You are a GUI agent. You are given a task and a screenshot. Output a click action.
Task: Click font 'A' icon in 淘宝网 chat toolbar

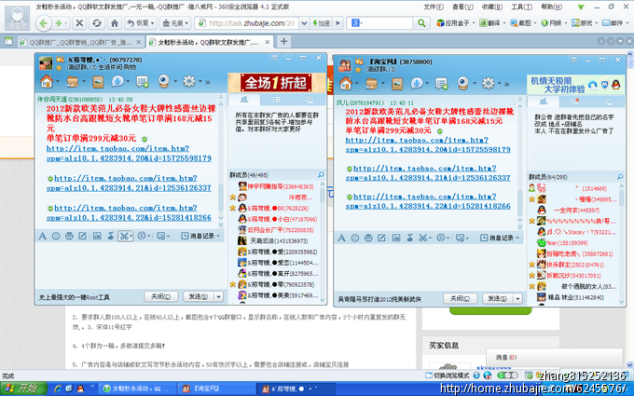(x=341, y=238)
